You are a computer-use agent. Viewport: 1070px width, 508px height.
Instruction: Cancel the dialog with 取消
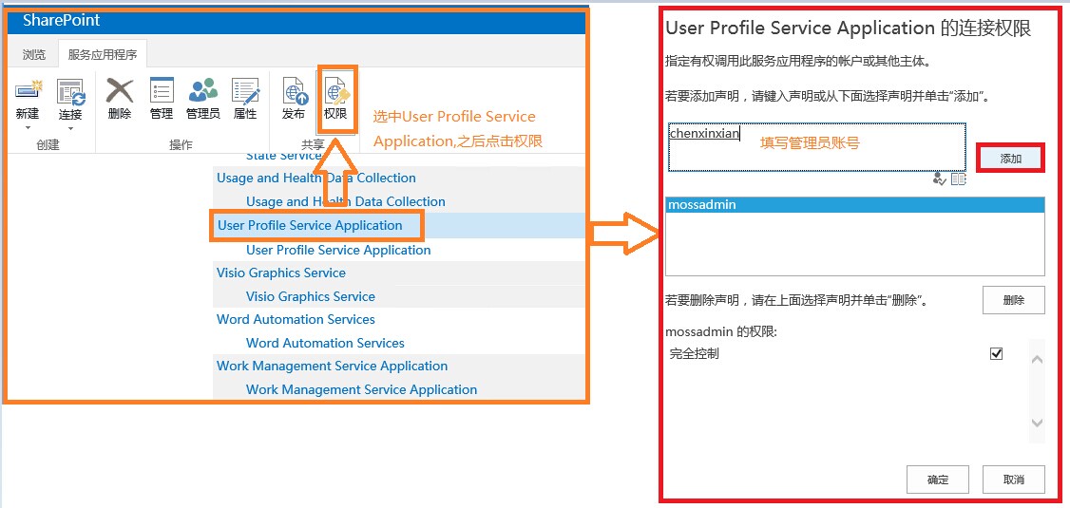tap(1013, 480)
